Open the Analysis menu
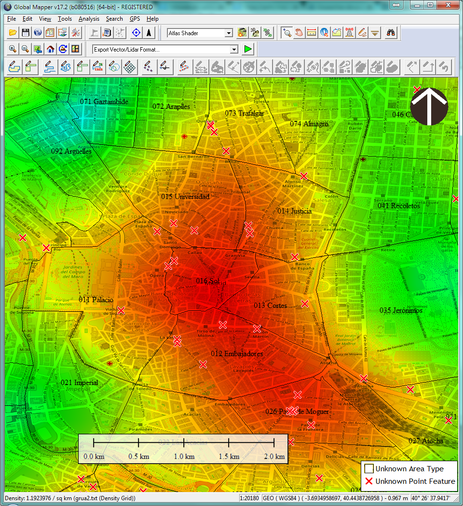This screenshot has width=463, height=506. click(89, 19)
